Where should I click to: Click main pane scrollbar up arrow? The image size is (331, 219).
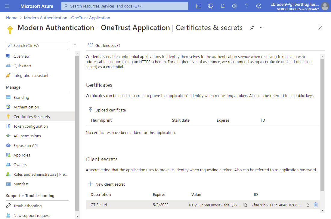(322, 56)
